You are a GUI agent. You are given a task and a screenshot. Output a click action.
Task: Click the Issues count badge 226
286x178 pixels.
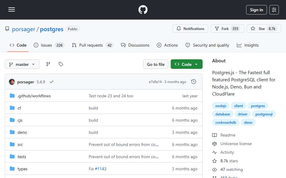(60, 45)
